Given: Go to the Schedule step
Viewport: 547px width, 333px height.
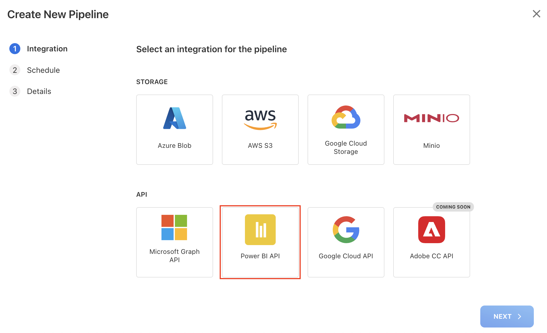Looking at the screenshot, I should 43,70.
